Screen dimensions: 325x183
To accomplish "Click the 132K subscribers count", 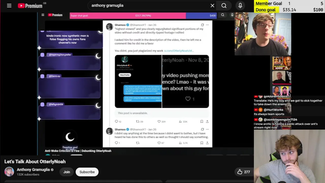I will point(28,174).
